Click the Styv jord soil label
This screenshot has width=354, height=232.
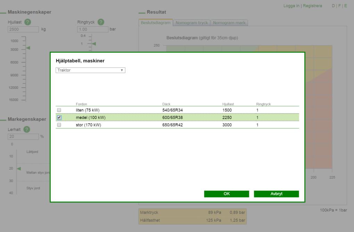coord(33,188)
